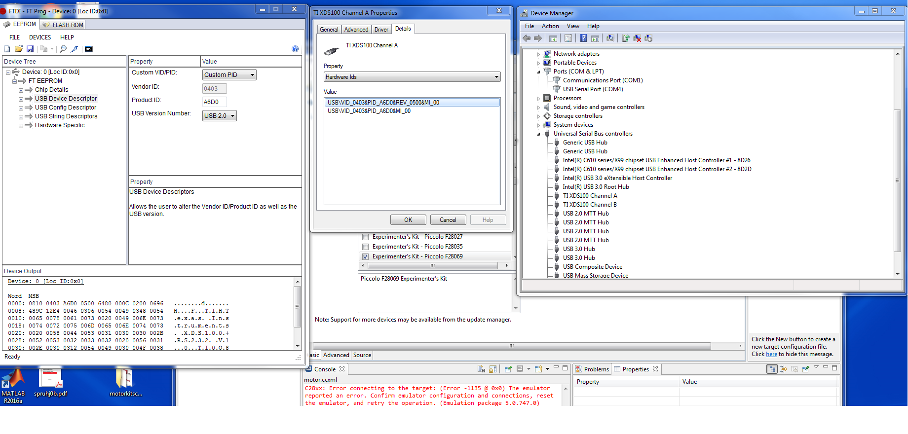
Task: Disable device toolbar icon with down arrow
Action: point(648,38)
